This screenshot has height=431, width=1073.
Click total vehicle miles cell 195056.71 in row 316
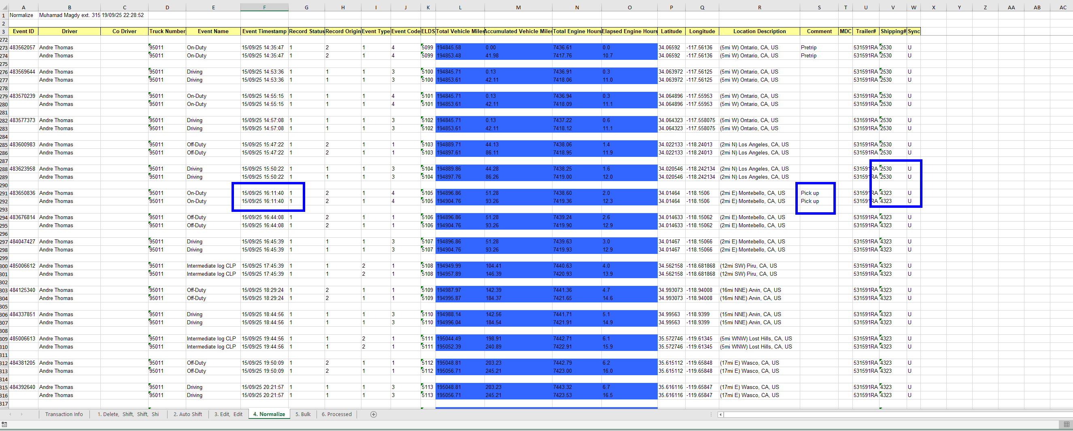460,395
